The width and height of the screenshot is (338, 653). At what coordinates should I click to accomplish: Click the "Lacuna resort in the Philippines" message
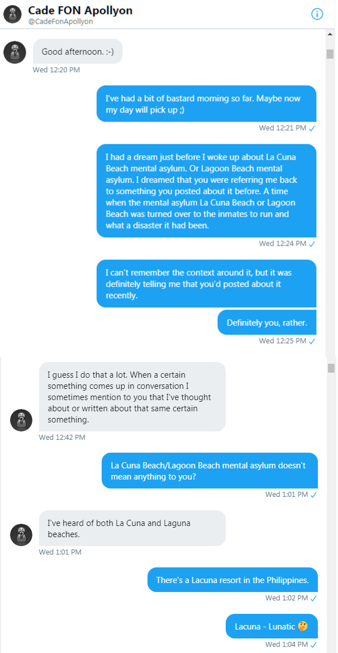232,580
